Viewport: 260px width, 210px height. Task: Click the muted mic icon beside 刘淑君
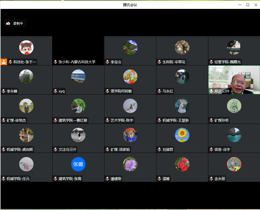pos(159,149)
